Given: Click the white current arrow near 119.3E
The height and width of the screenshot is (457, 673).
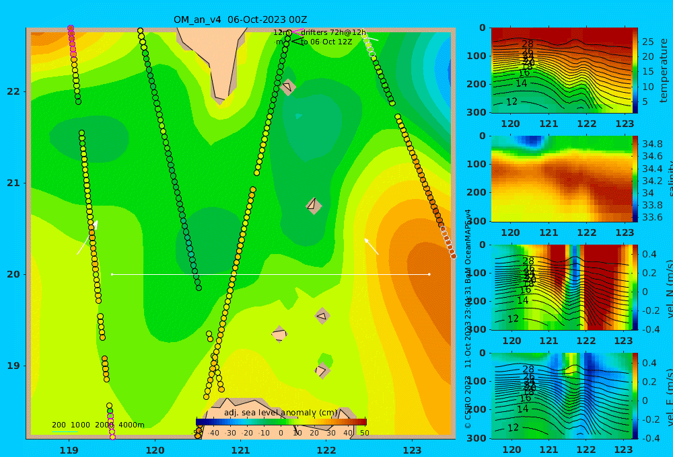Looking at the screenshot, I should pos(87,237).
